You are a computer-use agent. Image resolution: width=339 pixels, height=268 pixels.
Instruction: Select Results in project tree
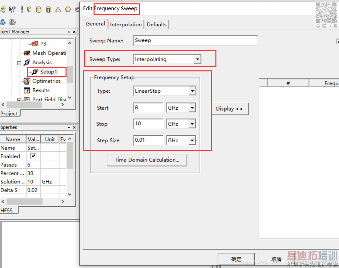pyautogui.click(x=41, y=90)
